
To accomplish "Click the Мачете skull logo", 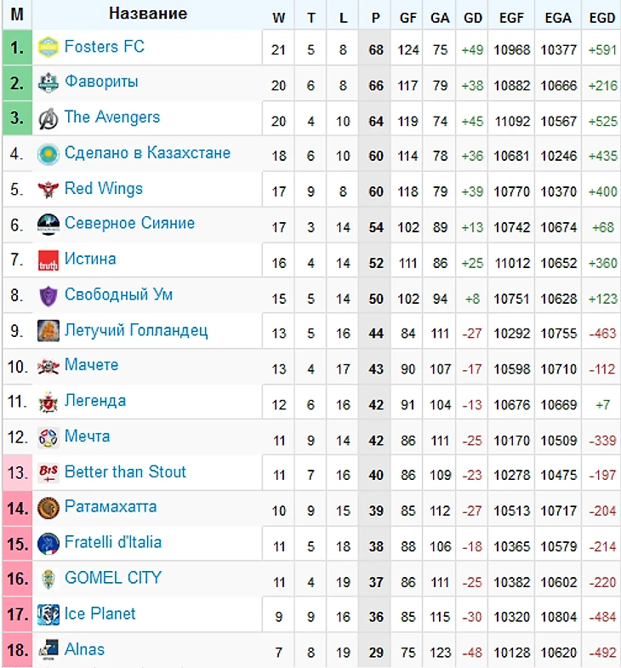I will click(48, 367).
